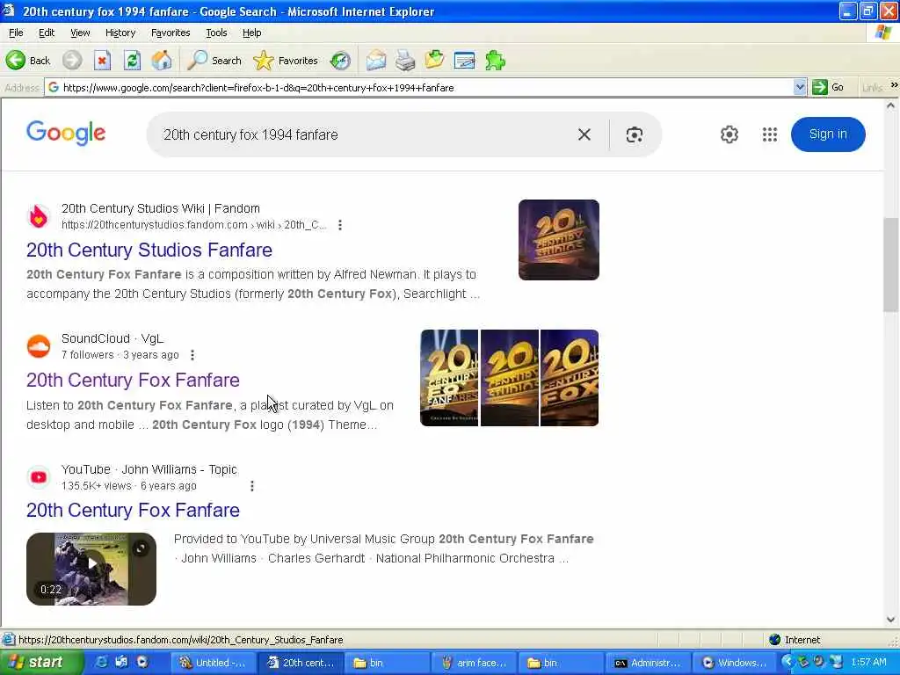Sign in to Google
900x675 pixels.
[x=828, y=134]
